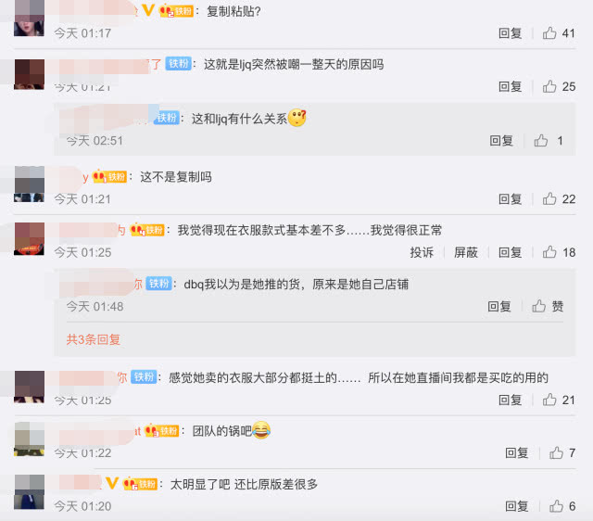Screen dimensions: 593x521
Task: Click orange V verified badge on top comment
Action: click(148, 10)
